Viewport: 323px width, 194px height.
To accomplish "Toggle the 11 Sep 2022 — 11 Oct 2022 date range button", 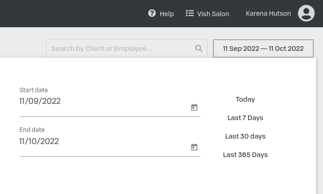I will point(263,48).
